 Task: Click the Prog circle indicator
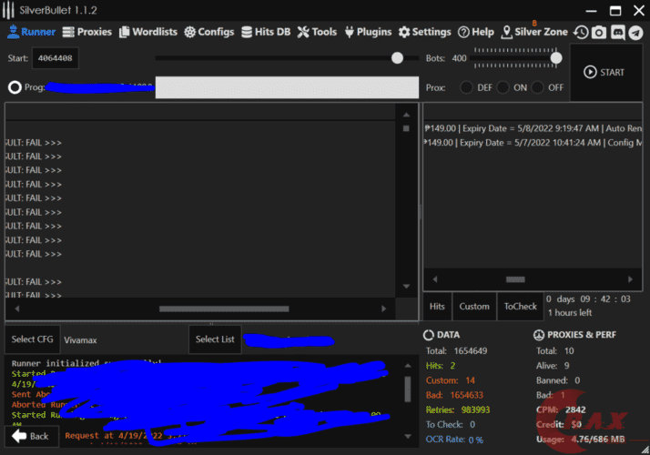click(x=15, y=87)
